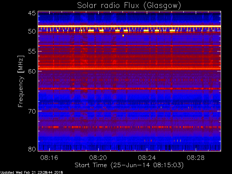
Task: Click the '08:28' time axis label
Action: click(196, 158)
